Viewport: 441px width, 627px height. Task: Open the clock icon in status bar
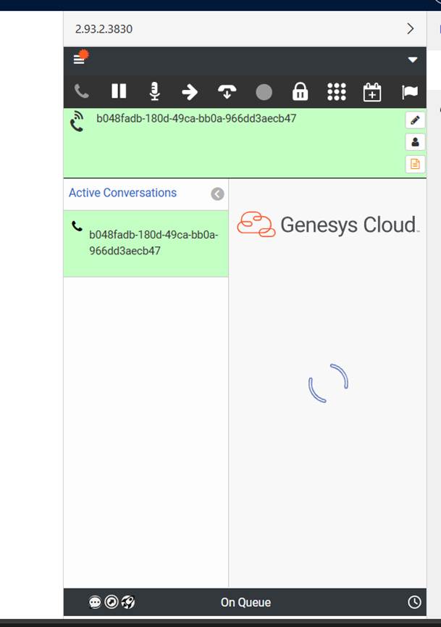[414, 602]
